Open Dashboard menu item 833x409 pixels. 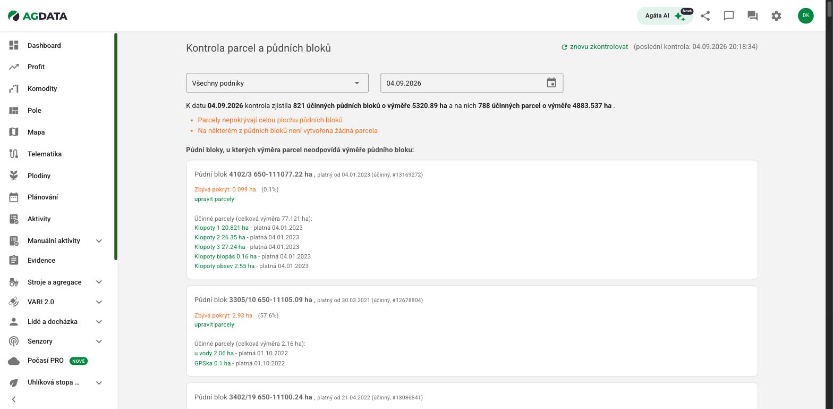(x=44, y=45)
